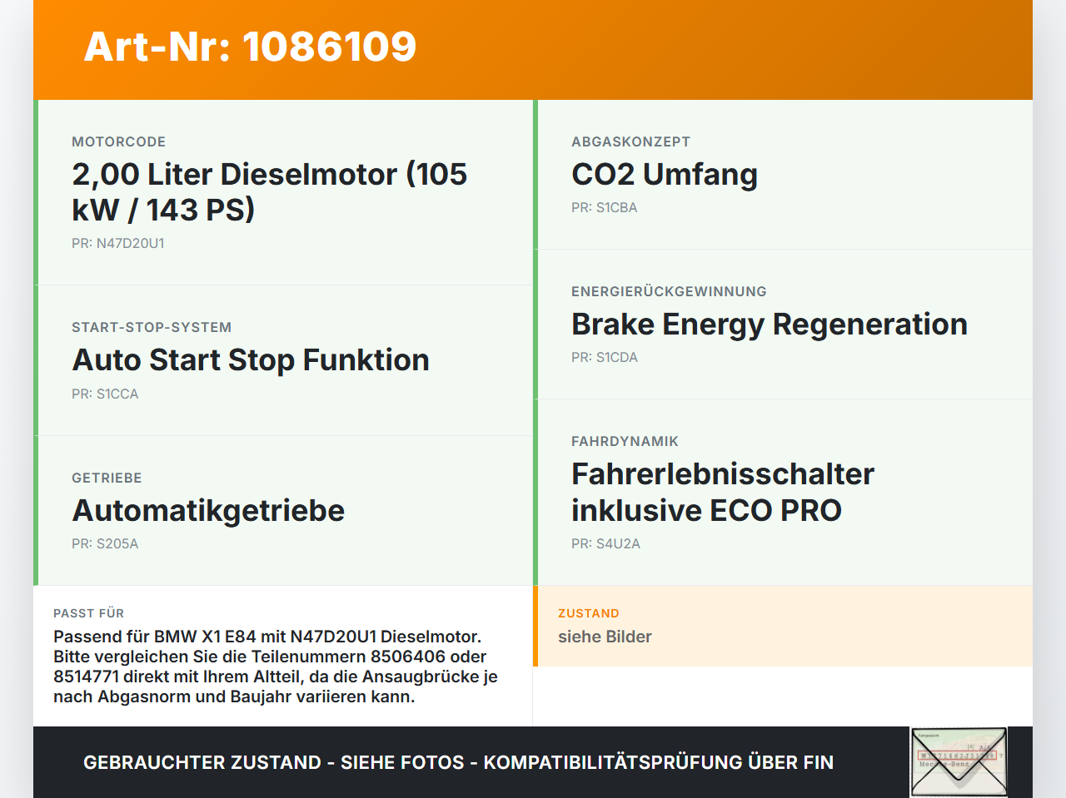
Task: Select the Art-Nr: 1086109 heading
Action: (x=250, y=47)
